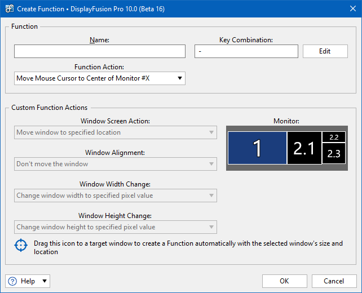Open the Window Width Change dropdown
Viewport: 362px width, 293px height.
click(116, 196)
